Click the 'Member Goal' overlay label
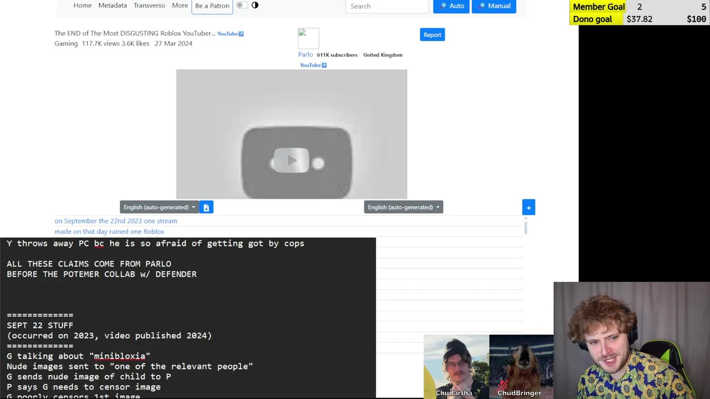Image resolution: width=710 pixels, height=399 pixels. point(599,7)
